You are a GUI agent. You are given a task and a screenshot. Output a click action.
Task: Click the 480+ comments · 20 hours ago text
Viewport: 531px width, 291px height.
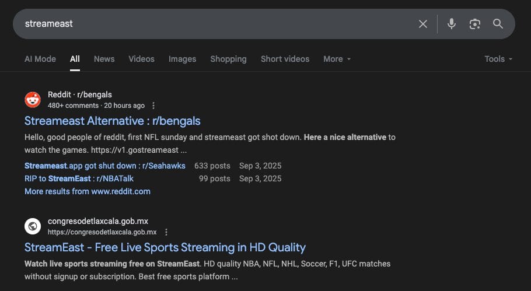point(96,106)
